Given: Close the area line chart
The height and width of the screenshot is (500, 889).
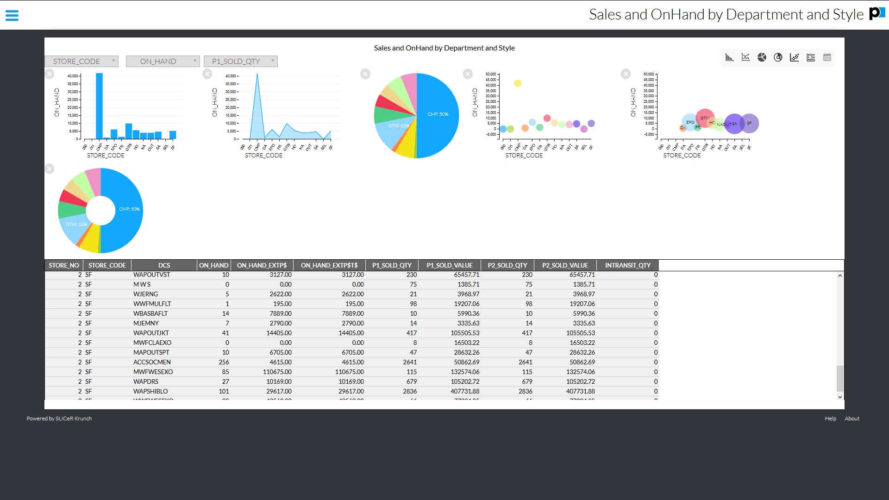Looking at the screenshot, I should click(x=207, y=74).
